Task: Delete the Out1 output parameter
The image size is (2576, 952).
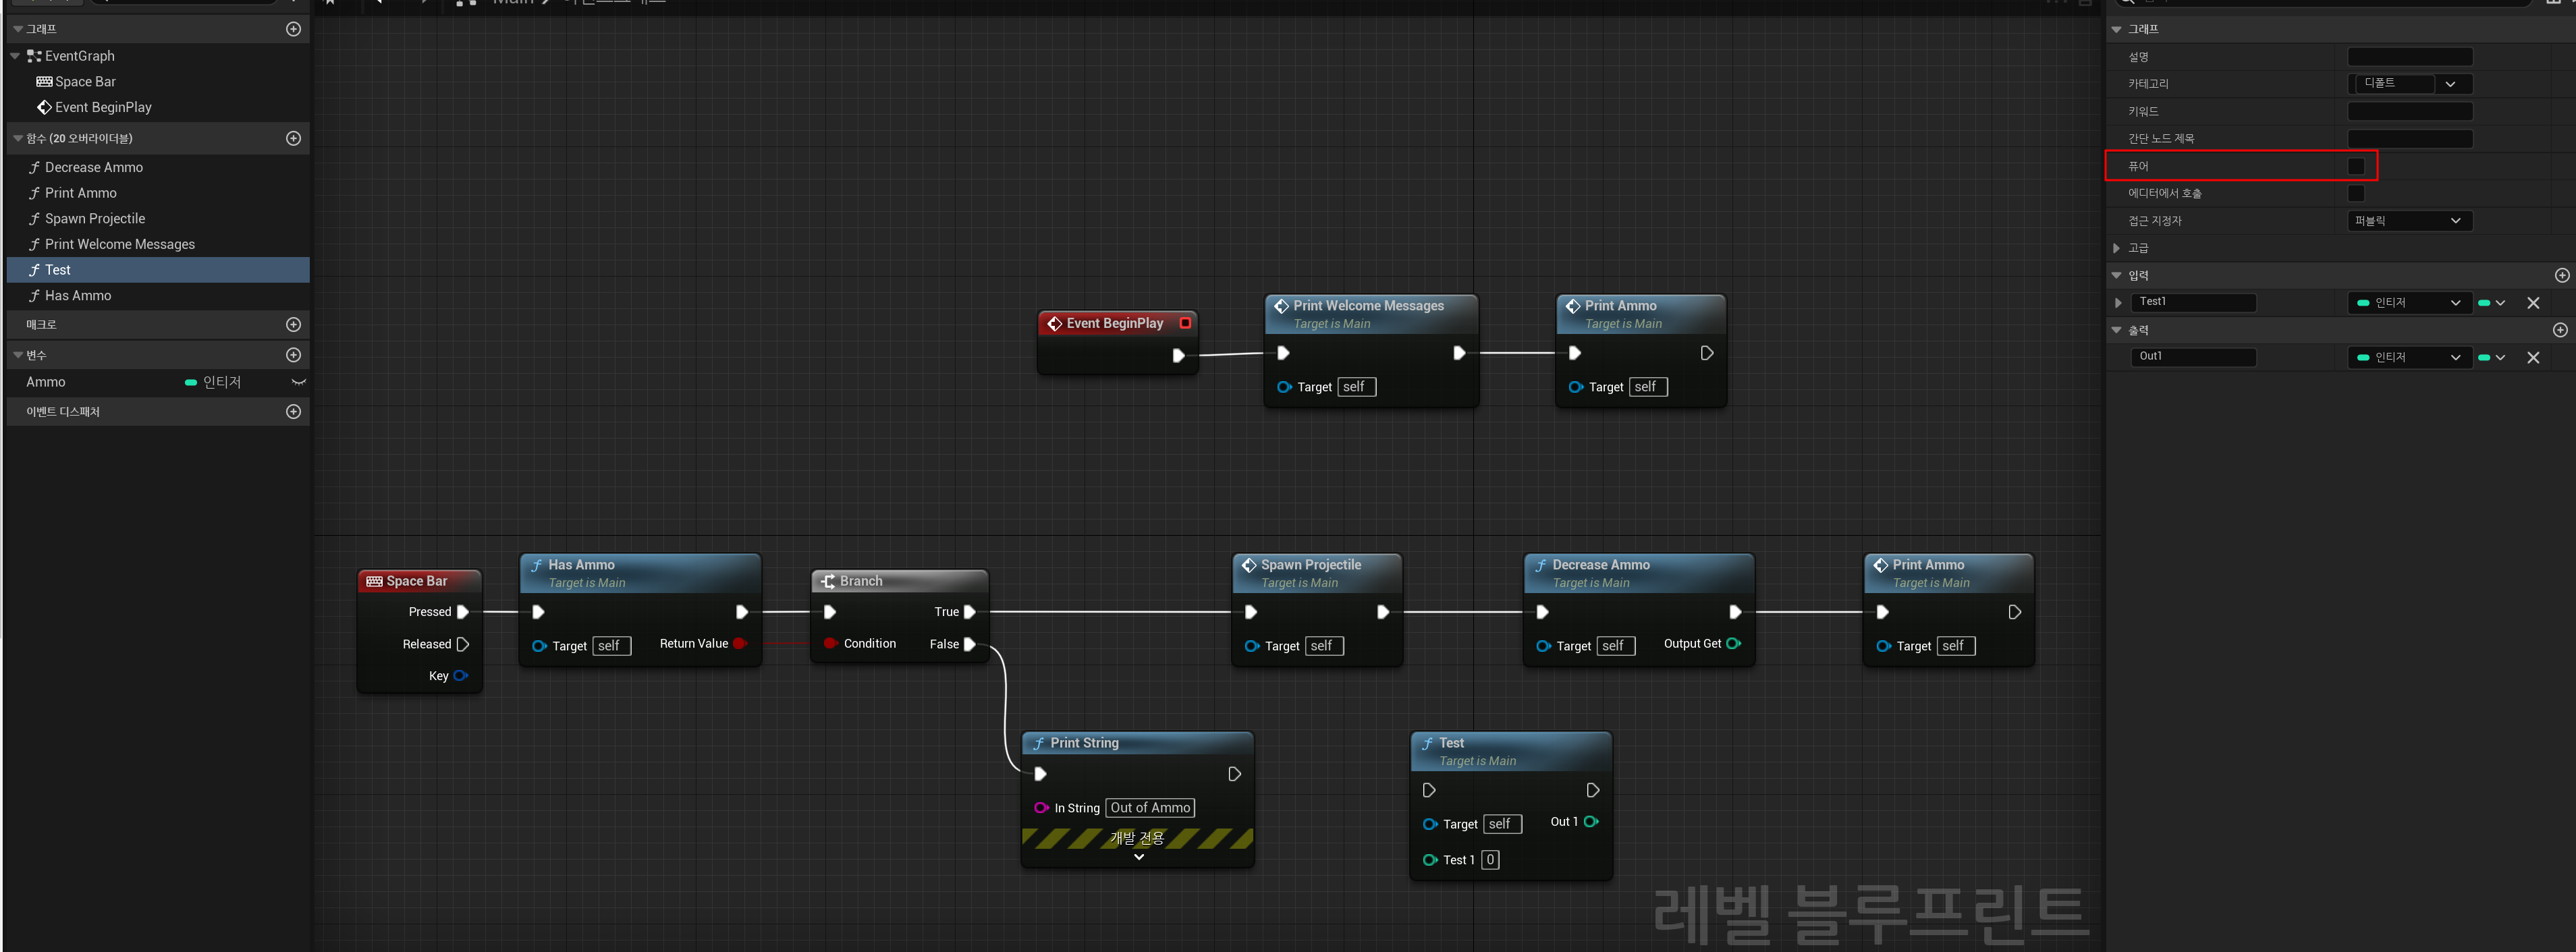Action: (x=2532, y=357)
